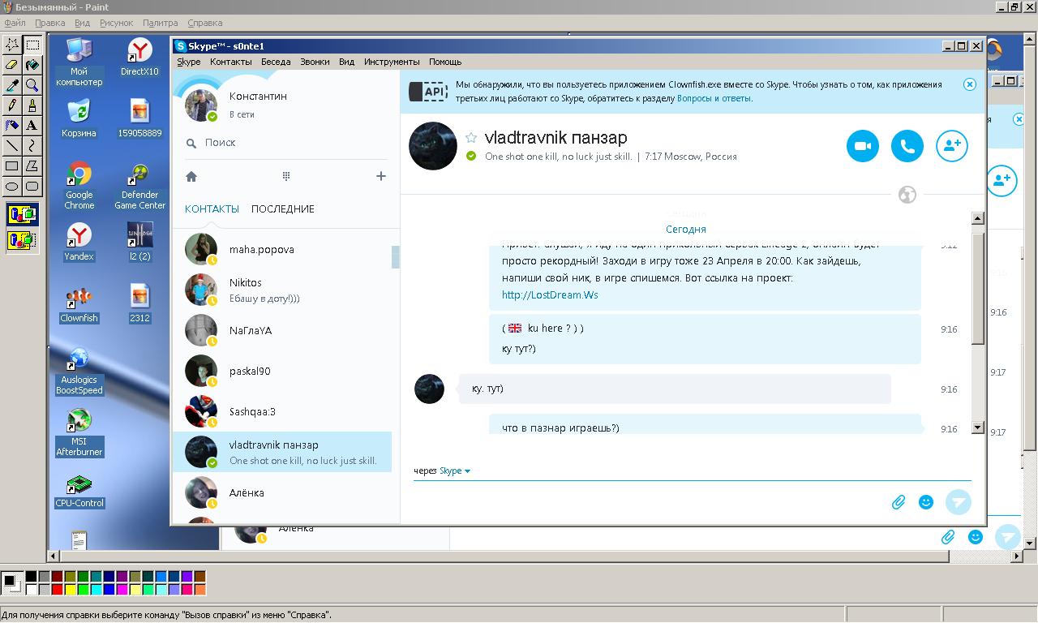Select the Polygon shape tool

point(32,165)
